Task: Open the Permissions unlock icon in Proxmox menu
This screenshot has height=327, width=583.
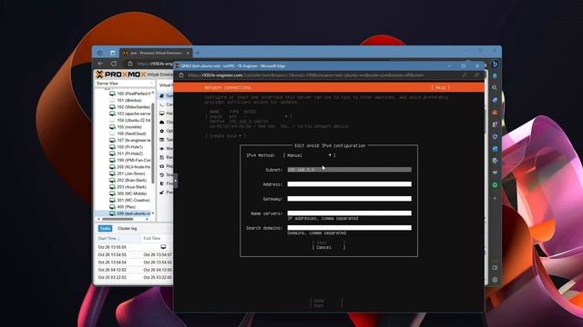Action: tap(162, 193)
